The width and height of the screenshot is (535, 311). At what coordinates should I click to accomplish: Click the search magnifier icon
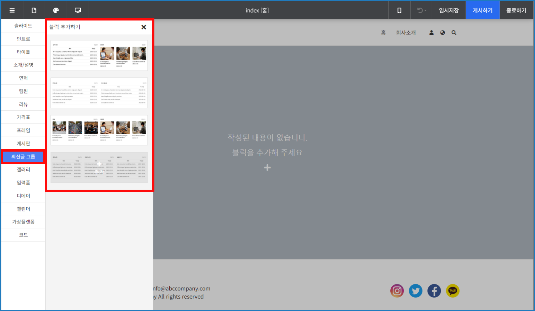[454, 33]
